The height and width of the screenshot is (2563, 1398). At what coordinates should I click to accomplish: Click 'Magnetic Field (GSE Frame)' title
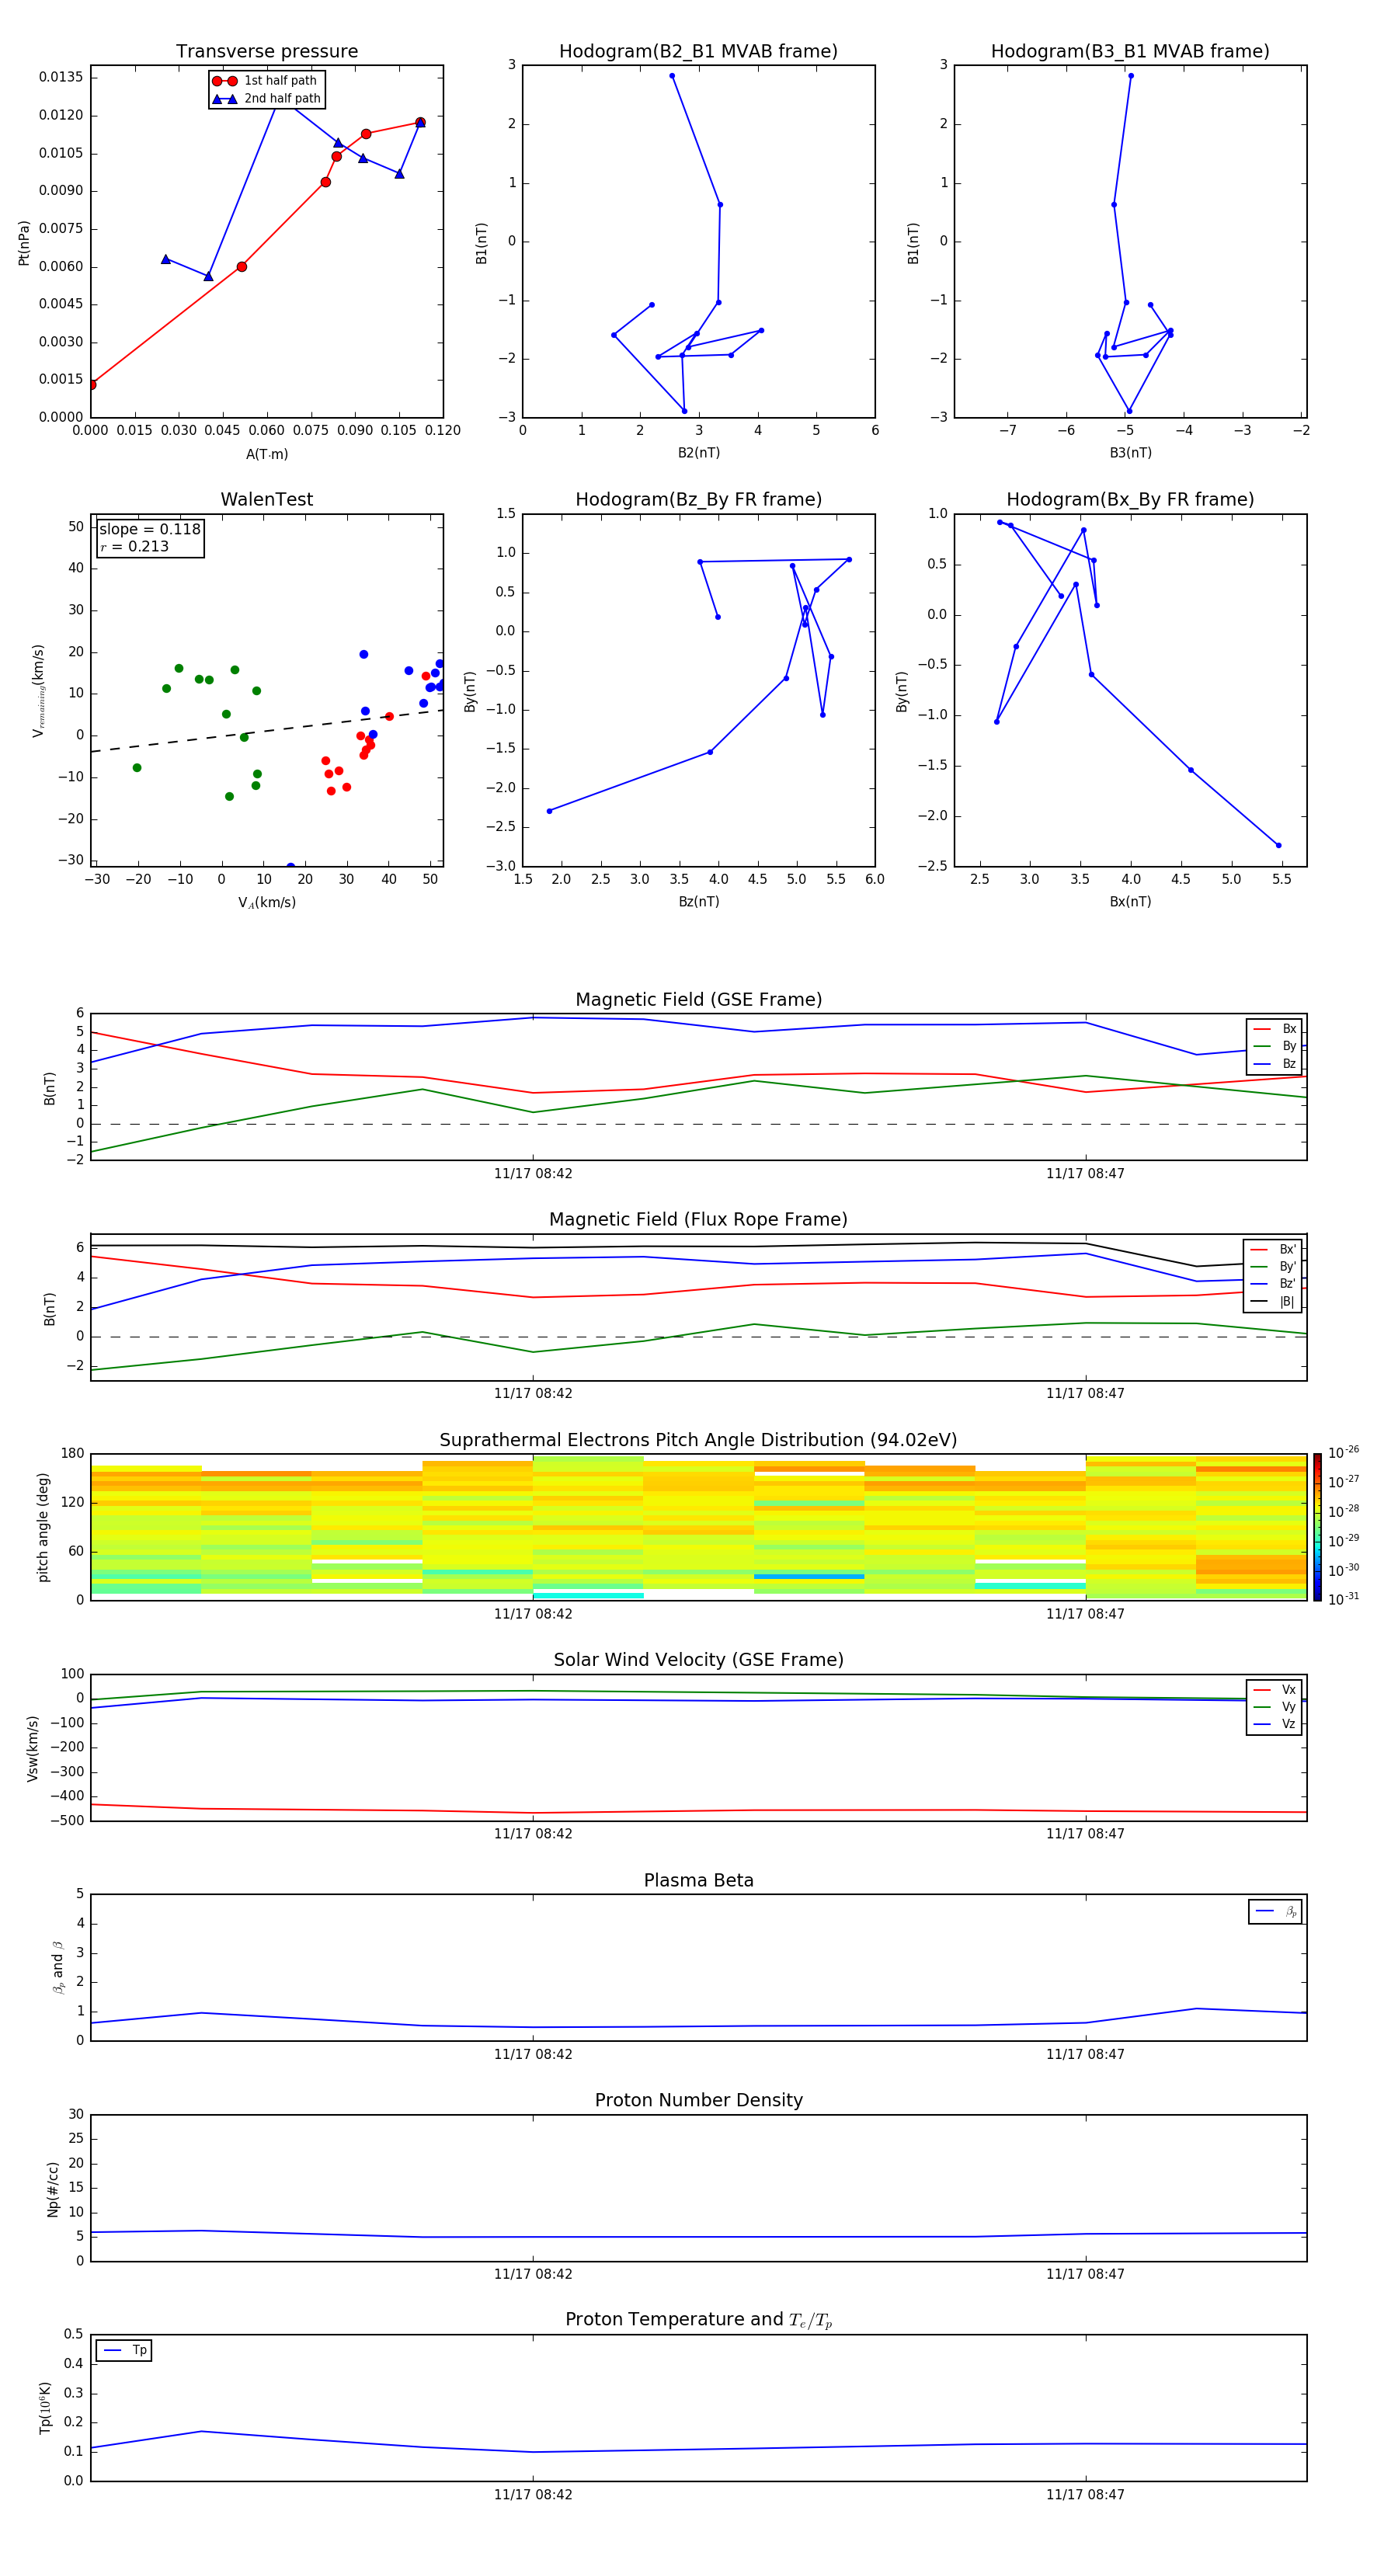(x=698, y=1000)
